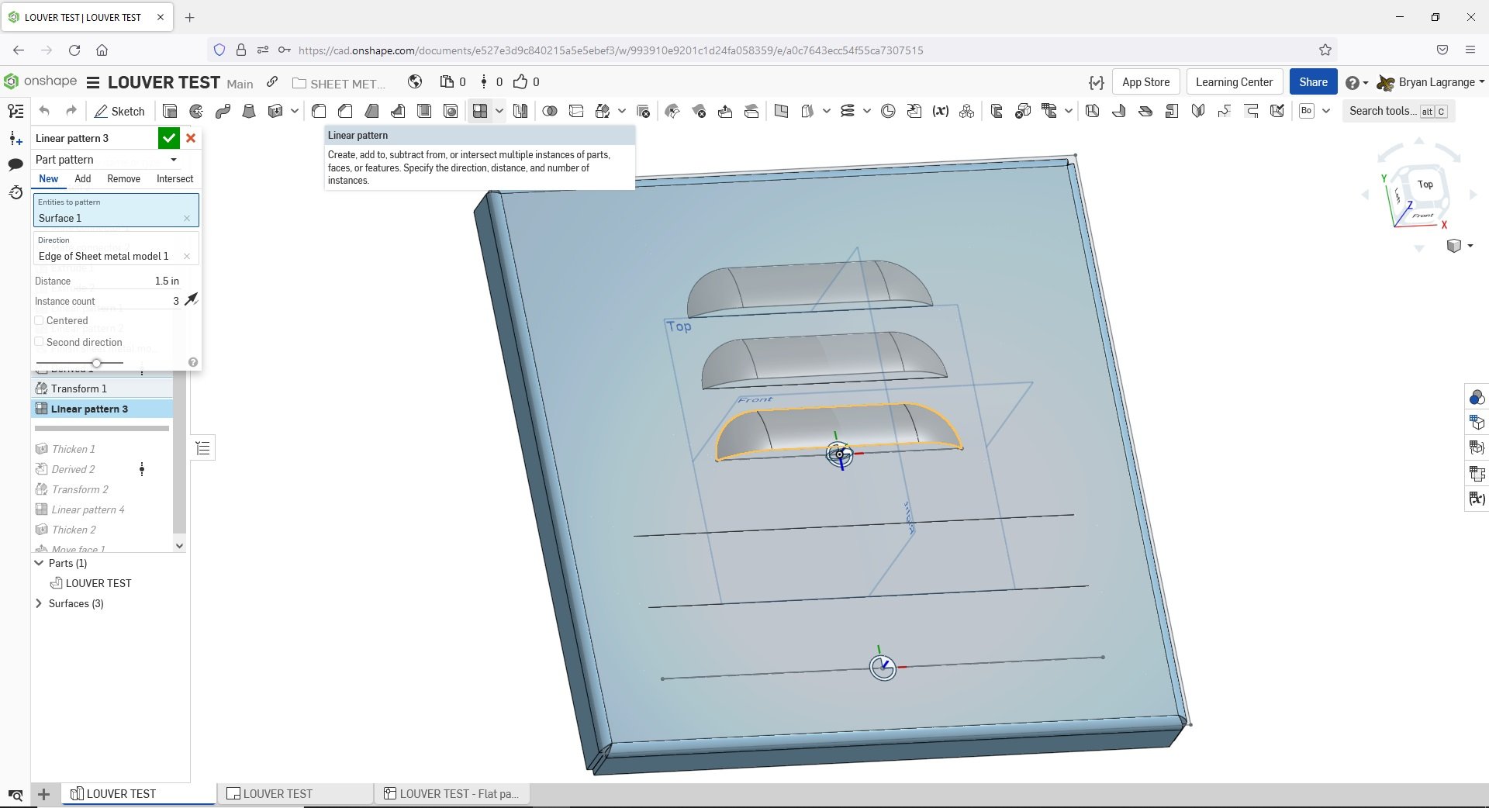Select the Extrude tool icon
Screen dimensions: 1489x808
point(170,111)
